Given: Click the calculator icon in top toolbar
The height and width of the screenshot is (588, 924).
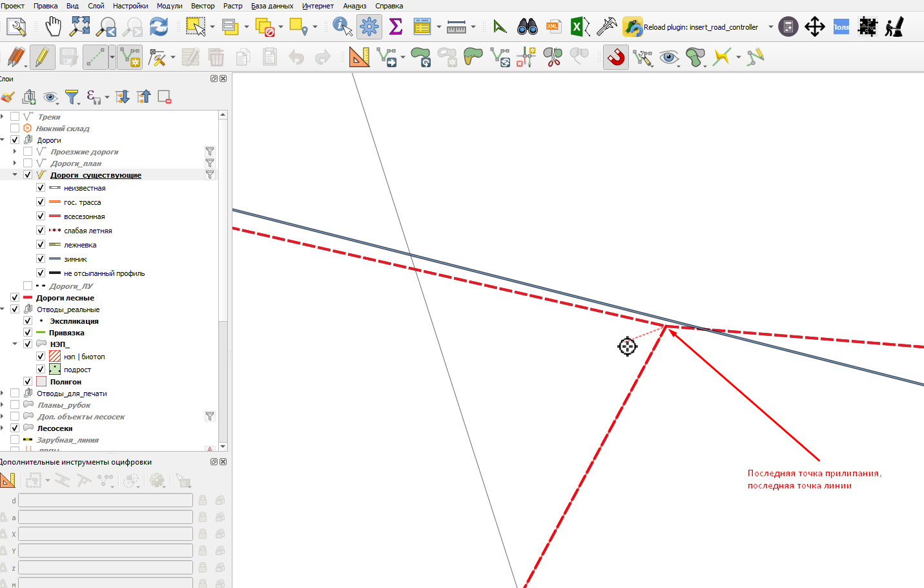Looking at the screenshot, I should pyautogui.click(x=788, y=26).
